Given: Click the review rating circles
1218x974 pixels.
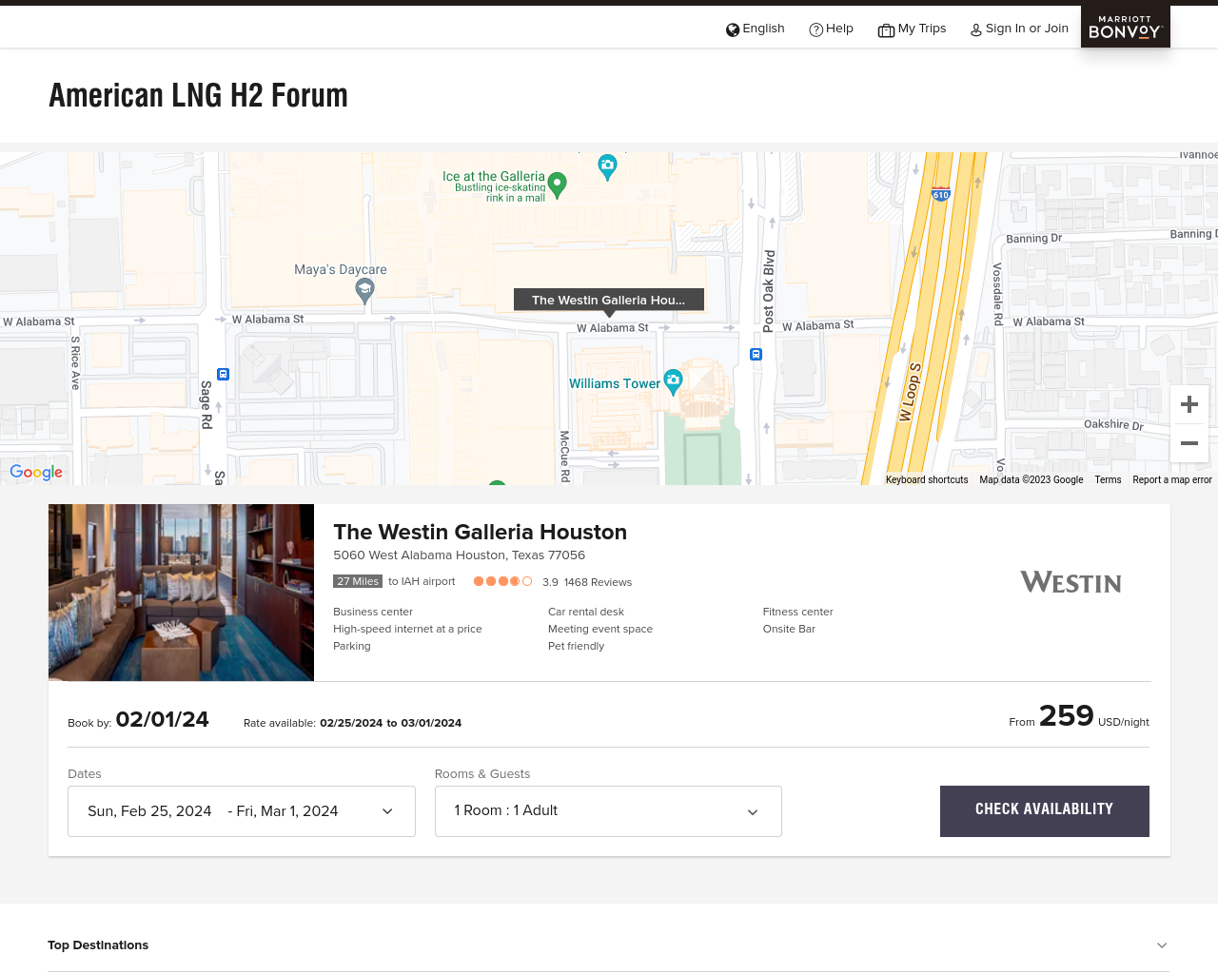Looking at the screenshot, I should (x=502, y=581).
